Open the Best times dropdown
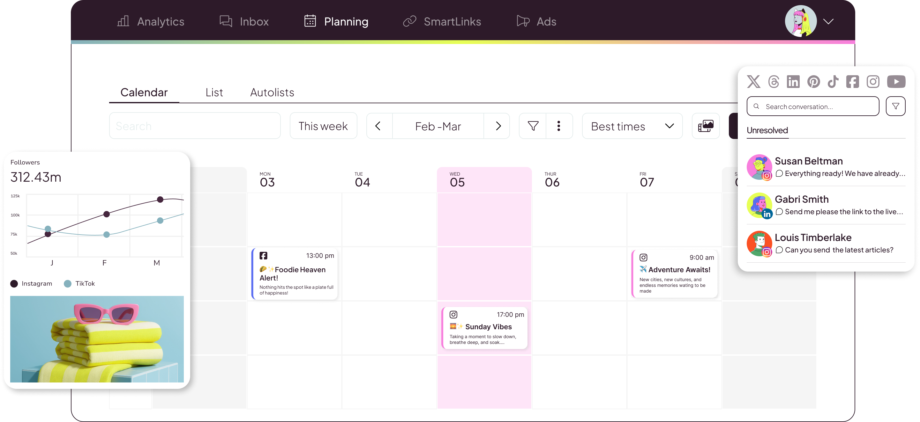This screenshot has width=920, height=422. [x=632, y=126]
